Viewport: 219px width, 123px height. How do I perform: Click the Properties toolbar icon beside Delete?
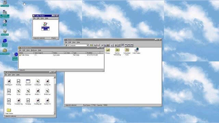click(119, 45)
